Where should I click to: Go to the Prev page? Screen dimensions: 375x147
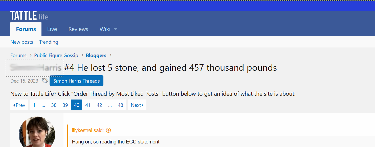coord(19,105)
